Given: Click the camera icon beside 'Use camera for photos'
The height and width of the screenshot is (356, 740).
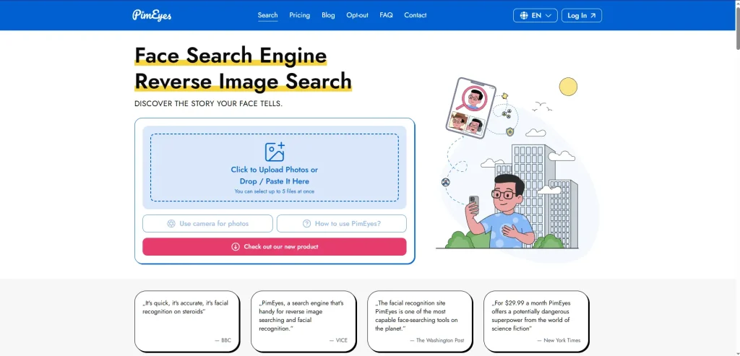Looking at the screenshot, I should (171, 224).
